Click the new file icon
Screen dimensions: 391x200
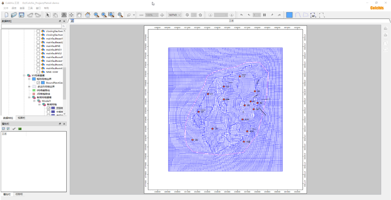[6, 15]
